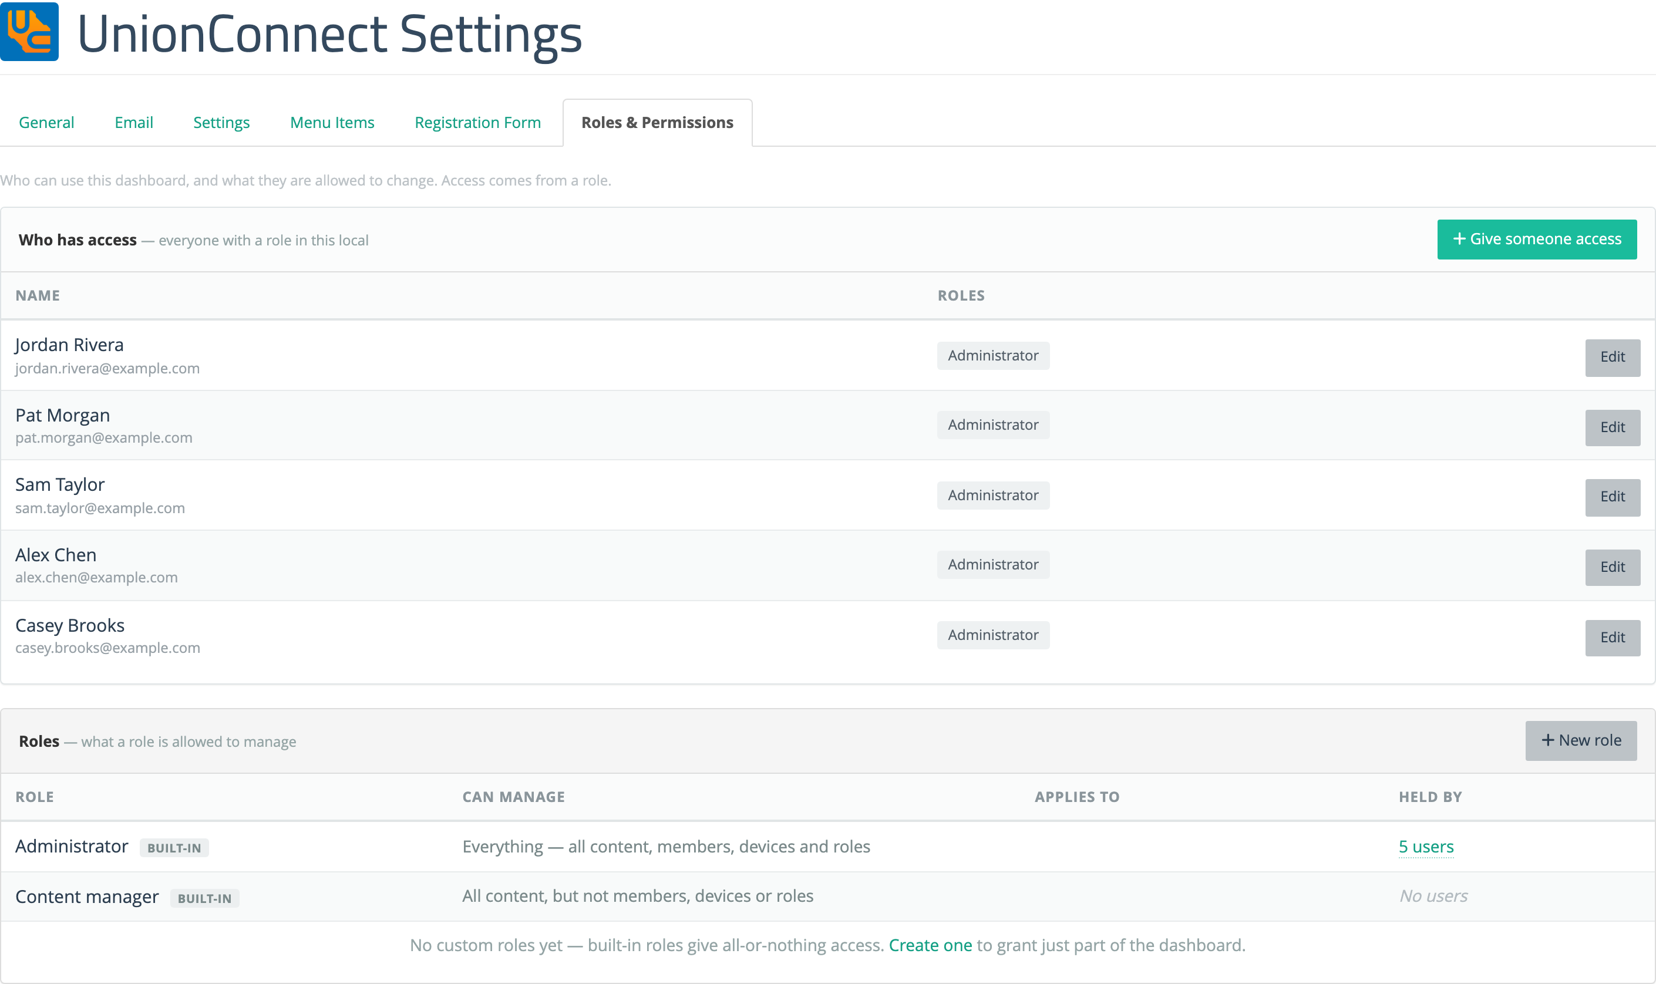
Task: Switch to the Email tab
Action: (134, 123)
